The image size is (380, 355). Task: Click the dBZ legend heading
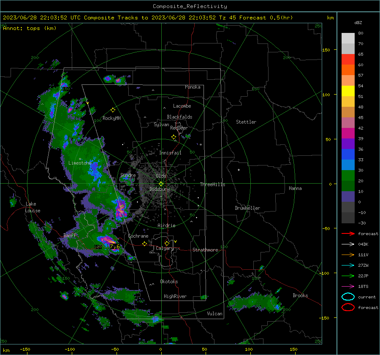tap(358, 23)
